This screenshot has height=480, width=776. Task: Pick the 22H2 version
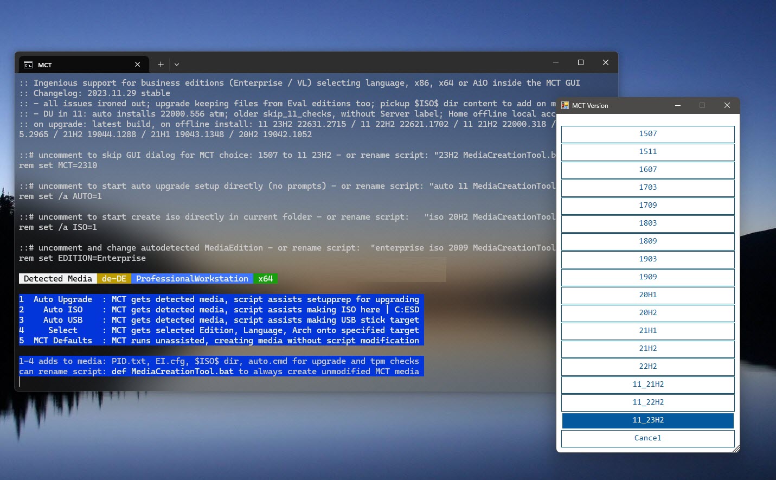647,367
